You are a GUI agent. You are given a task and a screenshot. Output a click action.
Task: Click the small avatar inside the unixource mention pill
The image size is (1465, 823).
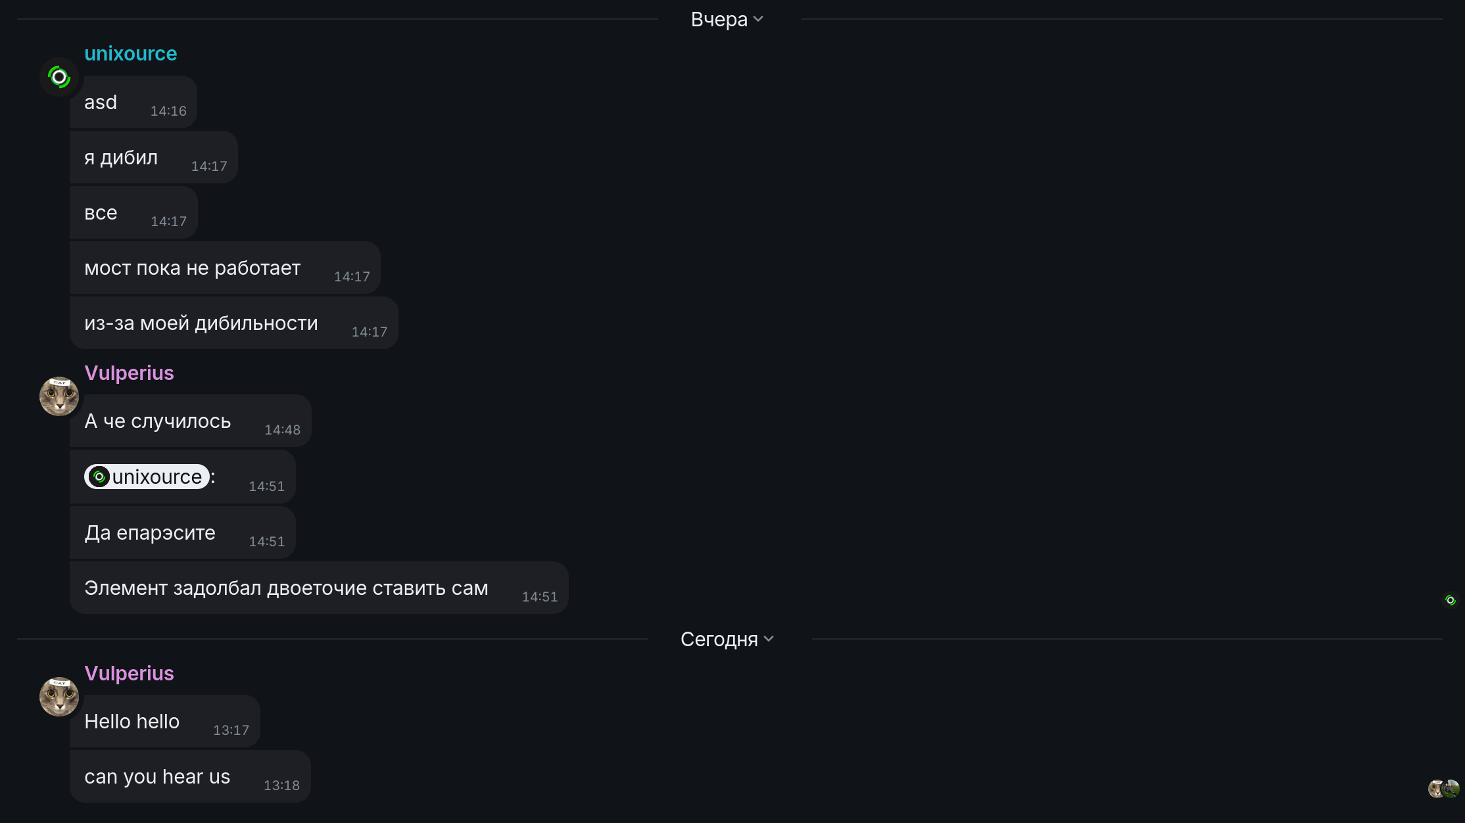tap(99, 477)
